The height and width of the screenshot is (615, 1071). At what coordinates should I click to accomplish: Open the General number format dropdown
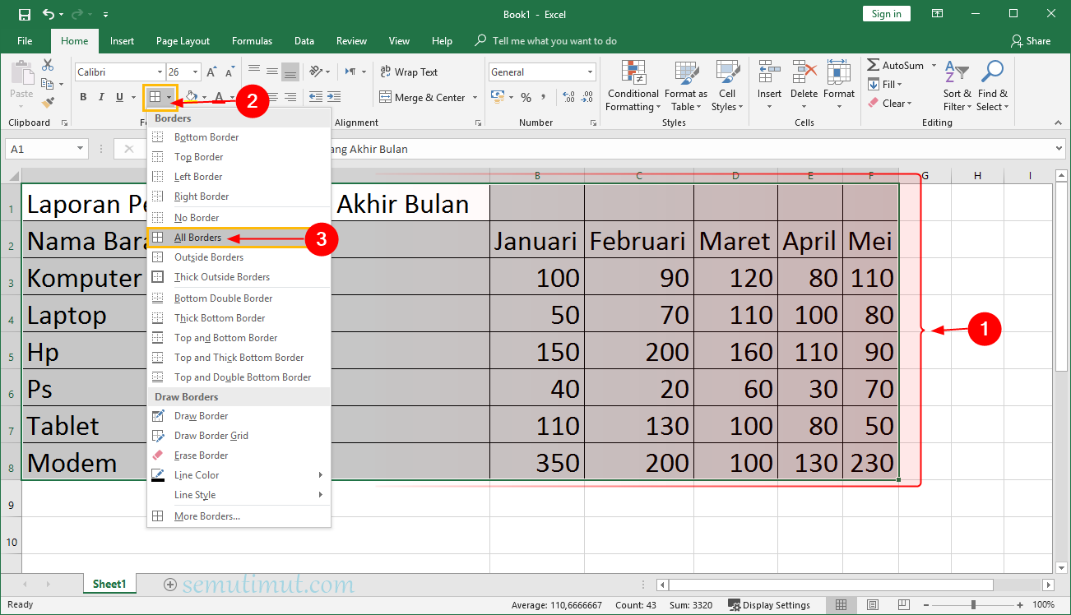(x=591, y=72)
